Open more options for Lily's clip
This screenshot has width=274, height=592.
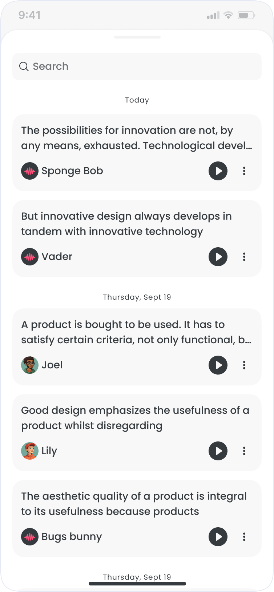[x=244, y=451]
